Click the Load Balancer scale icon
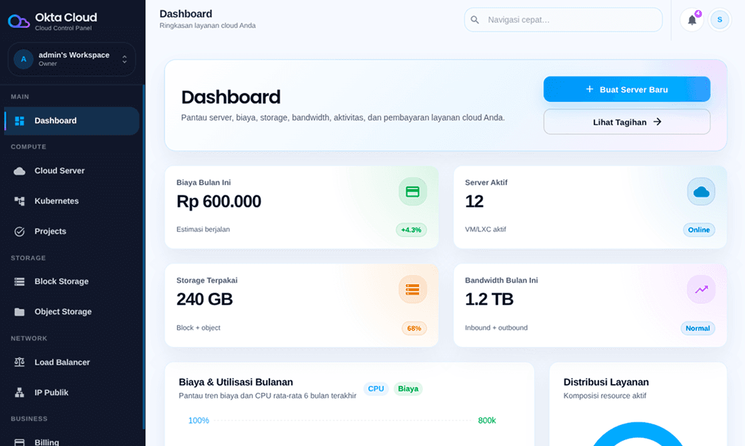Viewport: 745px width, 446px height. (20, 362)
